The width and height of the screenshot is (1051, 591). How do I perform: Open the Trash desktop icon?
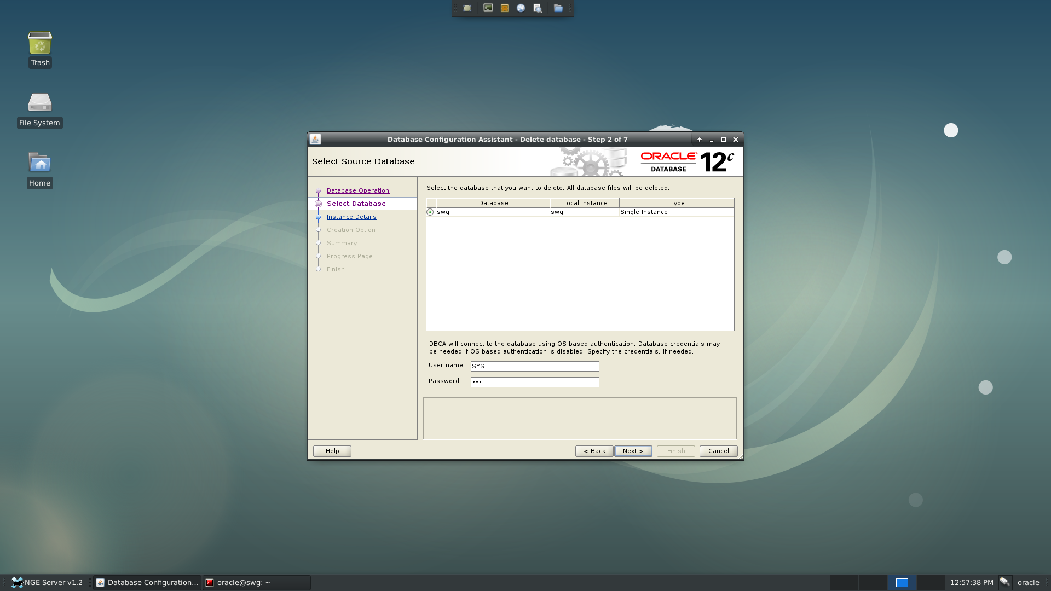[40, 49]
